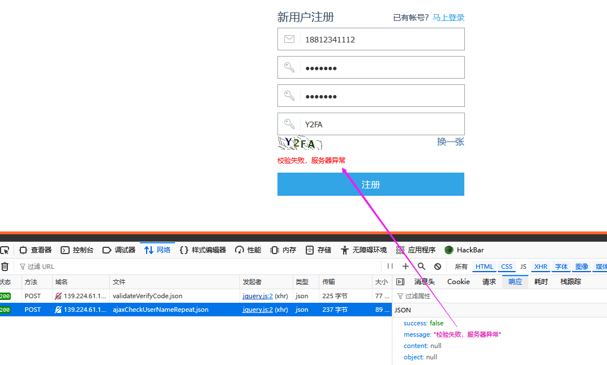607x365 pixels.
Task: Open request blocking icon
Action: (437, 267)
